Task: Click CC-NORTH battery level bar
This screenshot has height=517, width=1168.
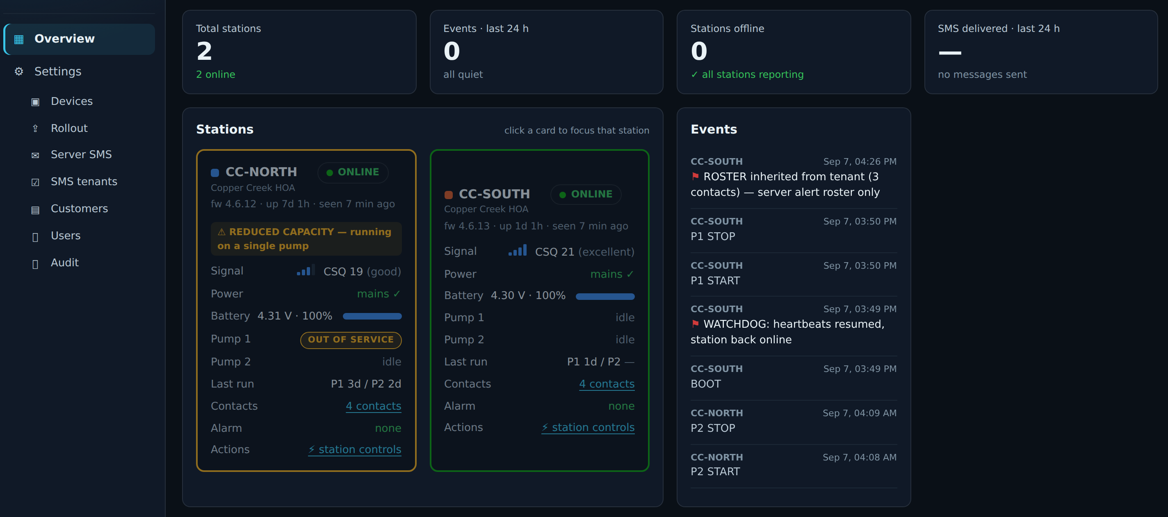Action: pyautogui.click(x=372, y=316)
